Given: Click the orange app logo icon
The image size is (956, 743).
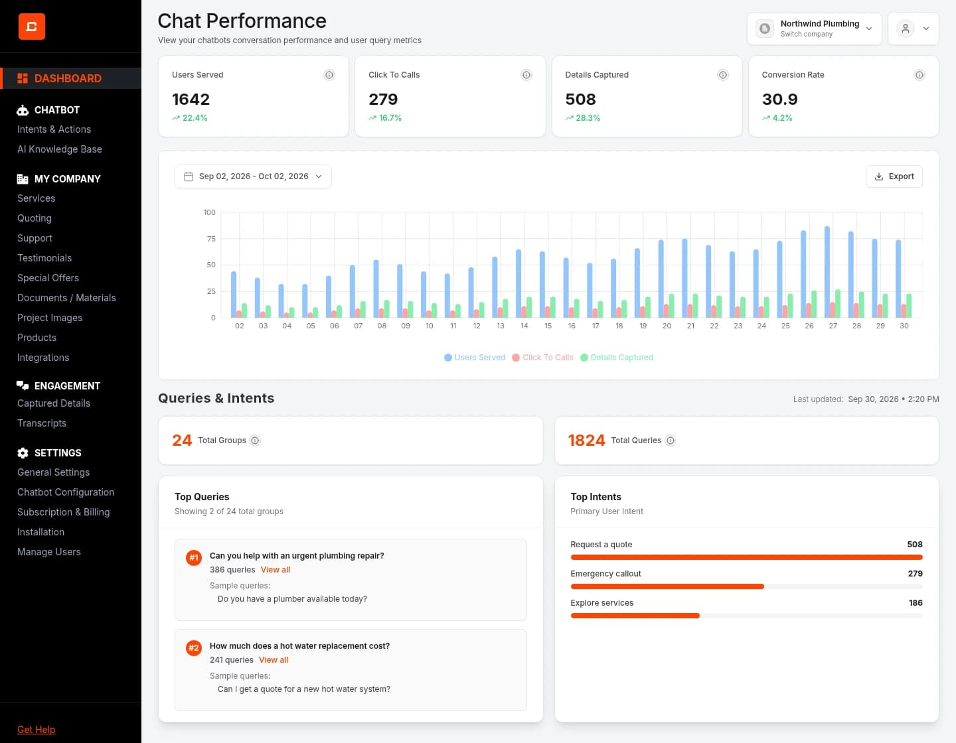Looking at the screenshot, I should (x=31, y=27).
